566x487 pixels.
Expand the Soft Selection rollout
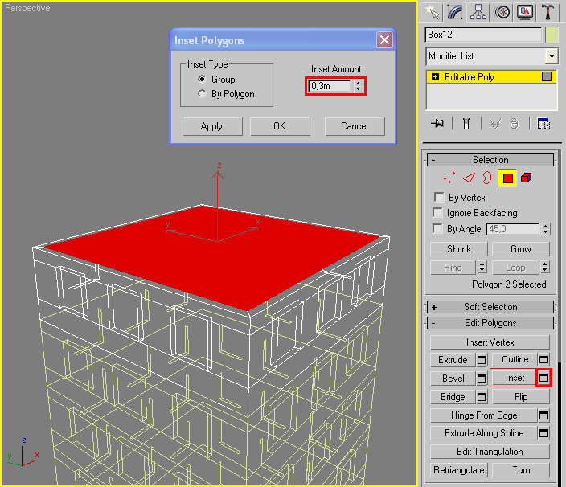[490, 307]
